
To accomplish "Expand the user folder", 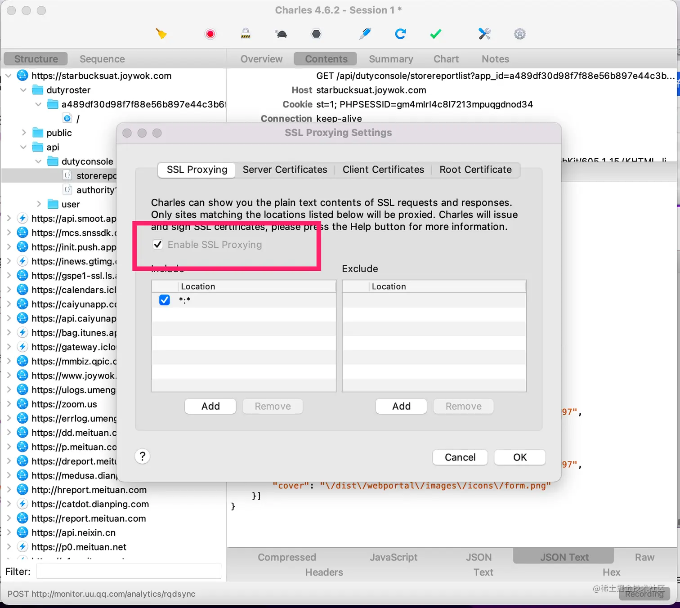I will (39, 204).
